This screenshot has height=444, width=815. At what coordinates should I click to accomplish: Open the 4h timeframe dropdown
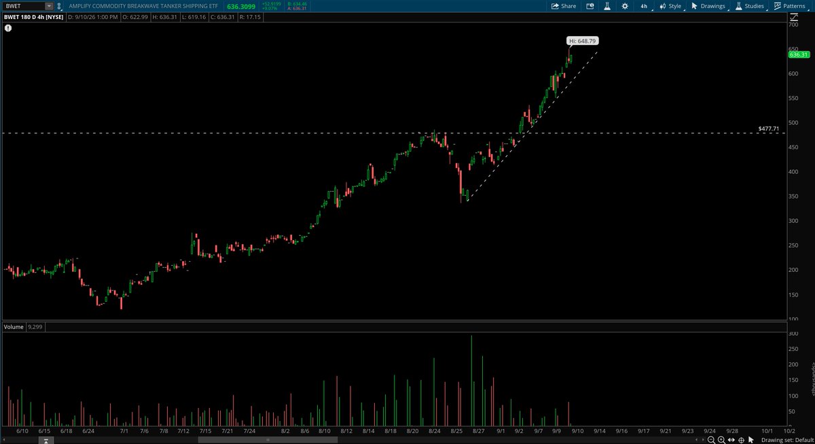[645, 5]
